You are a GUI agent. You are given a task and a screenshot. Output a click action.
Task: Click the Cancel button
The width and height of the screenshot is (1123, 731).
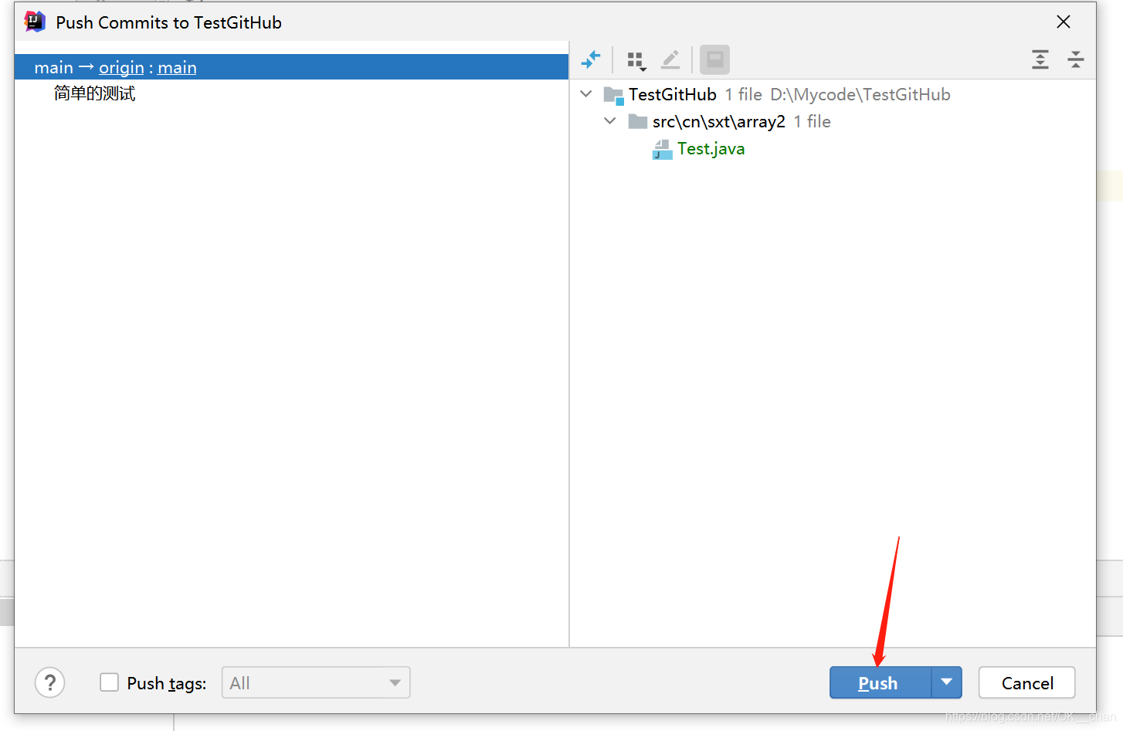[x=1027, y=682]
